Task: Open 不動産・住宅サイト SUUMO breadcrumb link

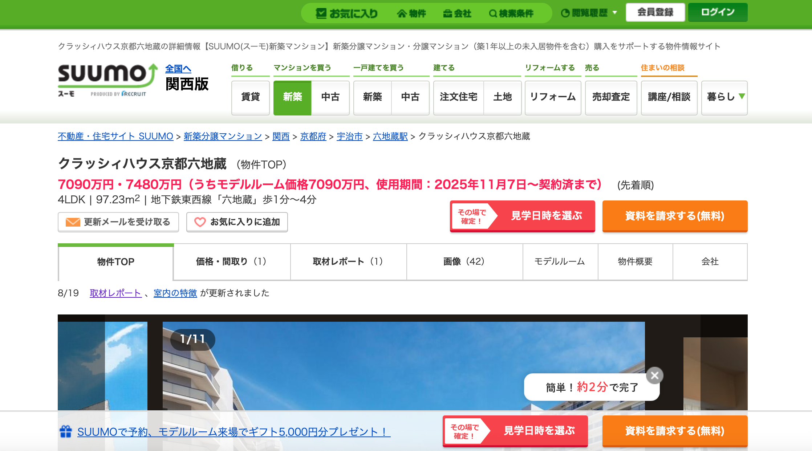Action: click(115, 136)
